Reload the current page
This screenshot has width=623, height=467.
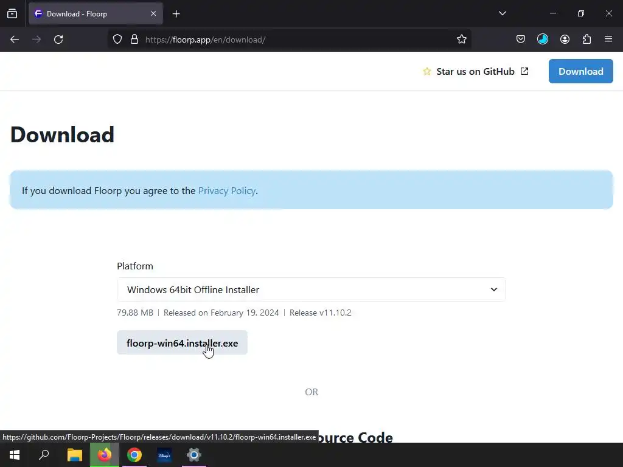(58, 40)
